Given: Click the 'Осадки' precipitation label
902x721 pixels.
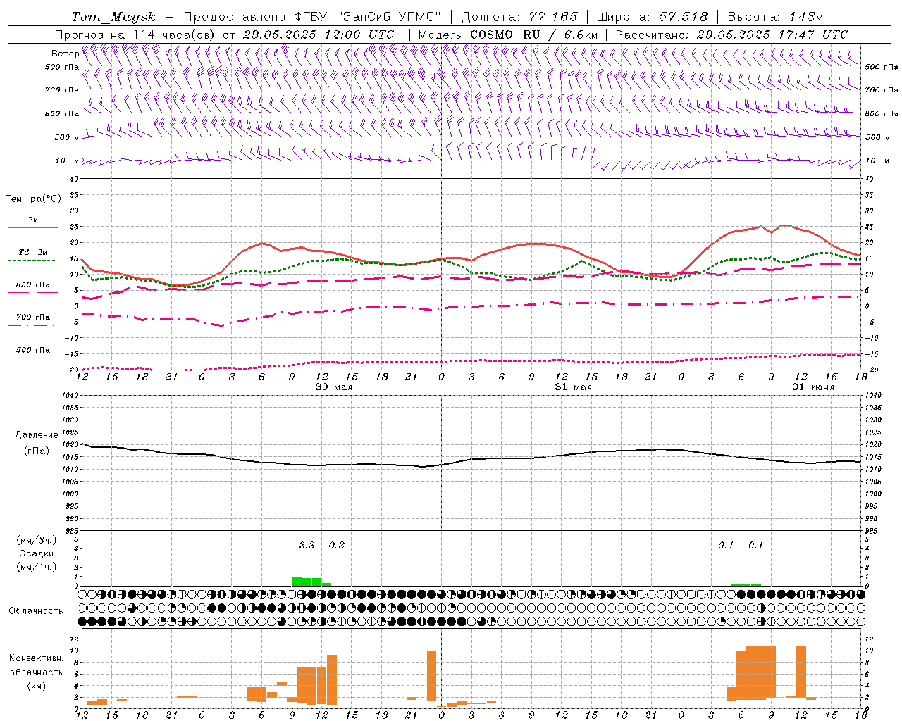Looking at the screenshot, I should click(37, 553).
